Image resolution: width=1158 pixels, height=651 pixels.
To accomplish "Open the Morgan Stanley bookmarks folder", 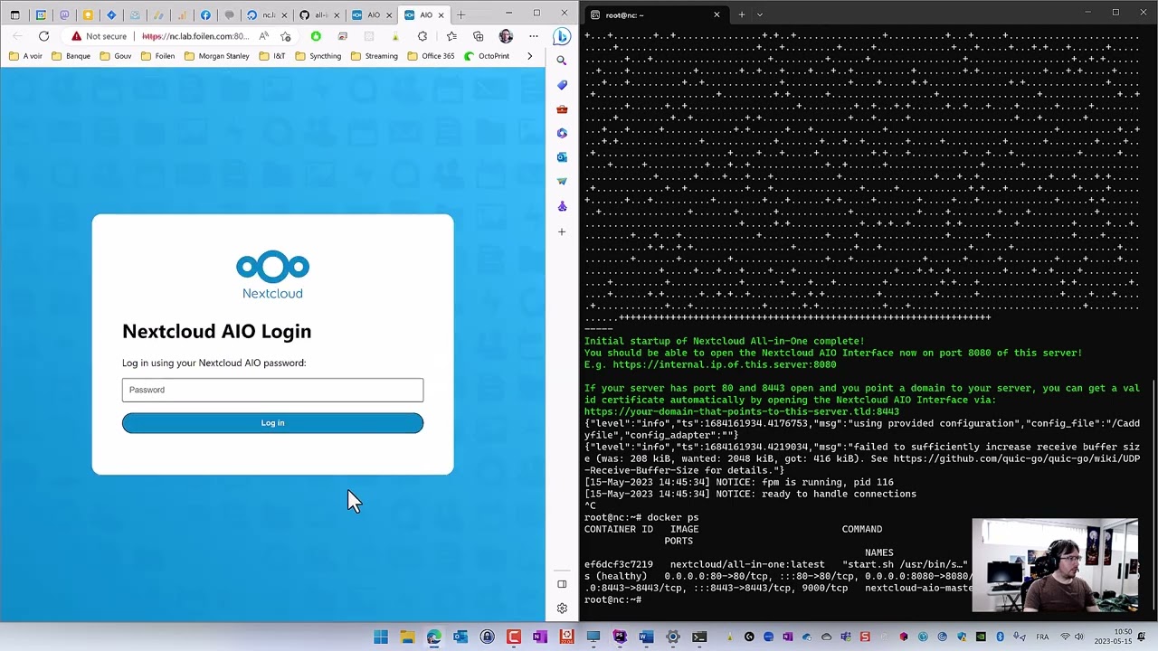I will point(217,56).
